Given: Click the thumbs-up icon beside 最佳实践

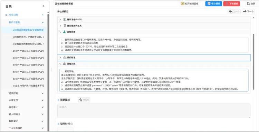Looking at the screenshot, I should [65, 64].
